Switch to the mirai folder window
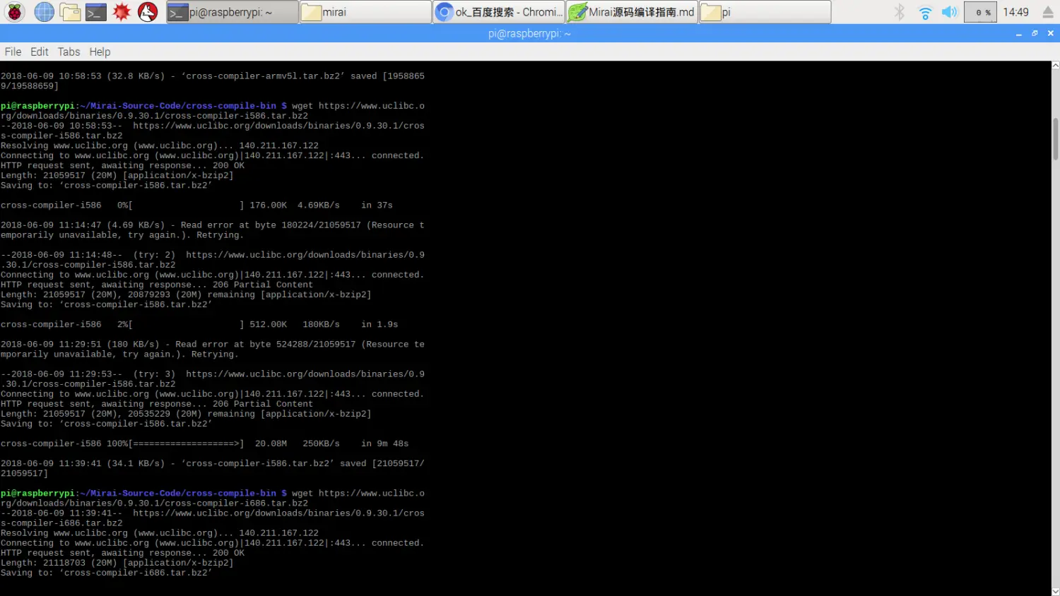The image size is (1060, 596). click(365, 12)
